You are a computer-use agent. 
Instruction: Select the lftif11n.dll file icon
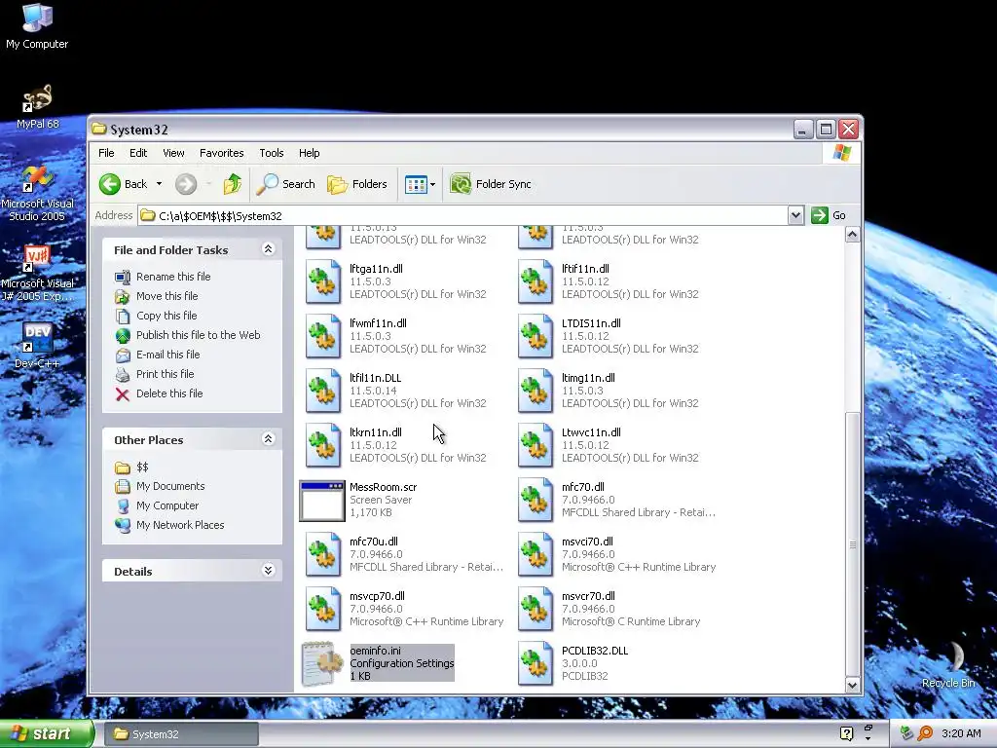(x=535, y=281)
